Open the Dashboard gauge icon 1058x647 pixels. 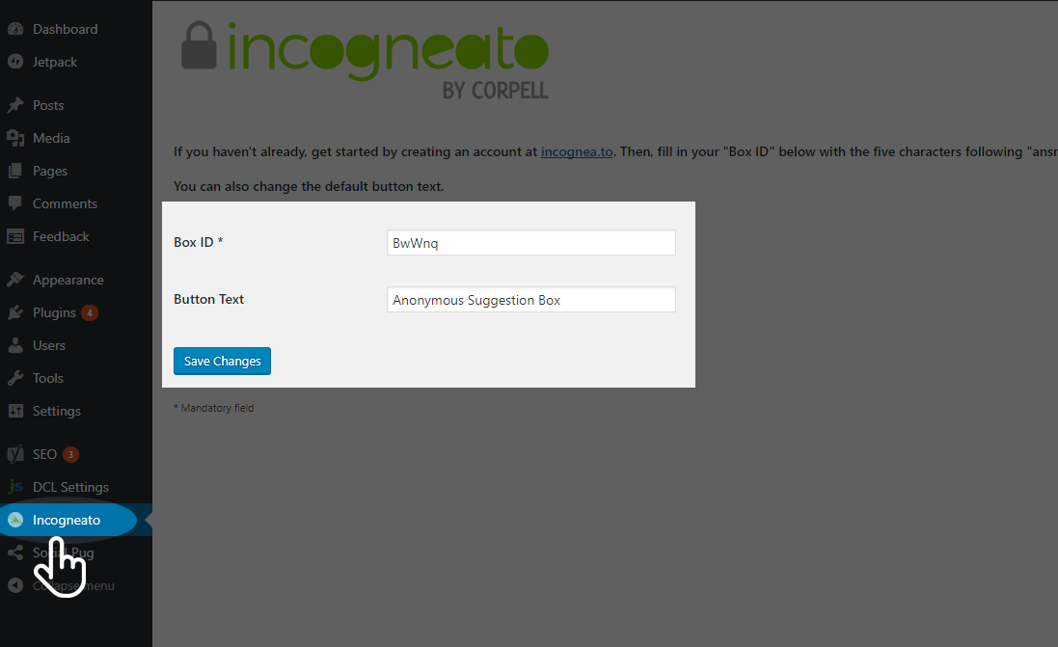pos(15,29)
